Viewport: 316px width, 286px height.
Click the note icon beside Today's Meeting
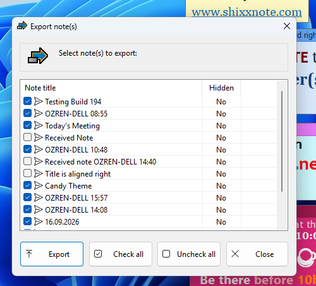[39, 125]
